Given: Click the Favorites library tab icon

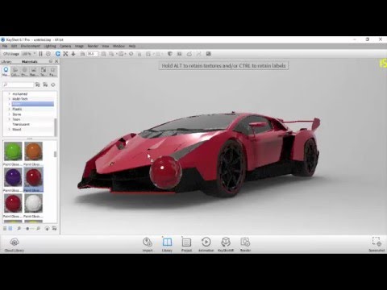Looking at the screenshot, I should 52,72.
